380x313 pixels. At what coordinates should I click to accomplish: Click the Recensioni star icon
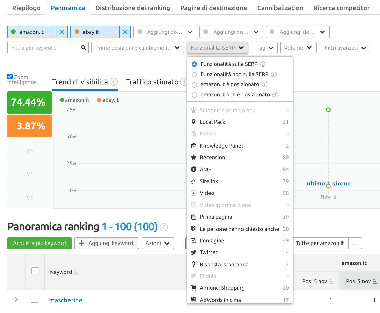coord(194,157)
